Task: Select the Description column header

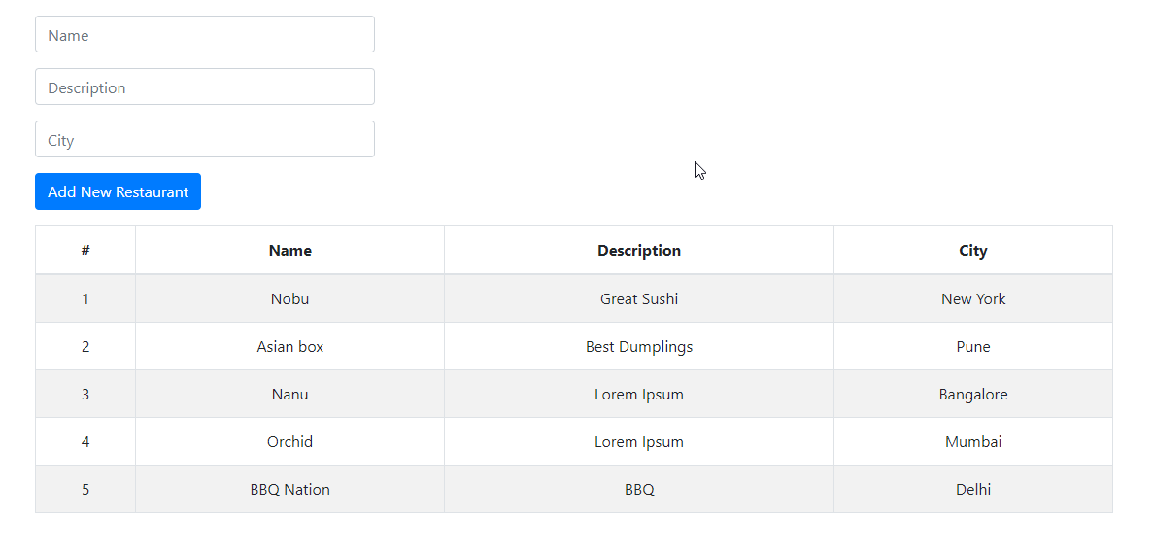Action: [639, 251]
